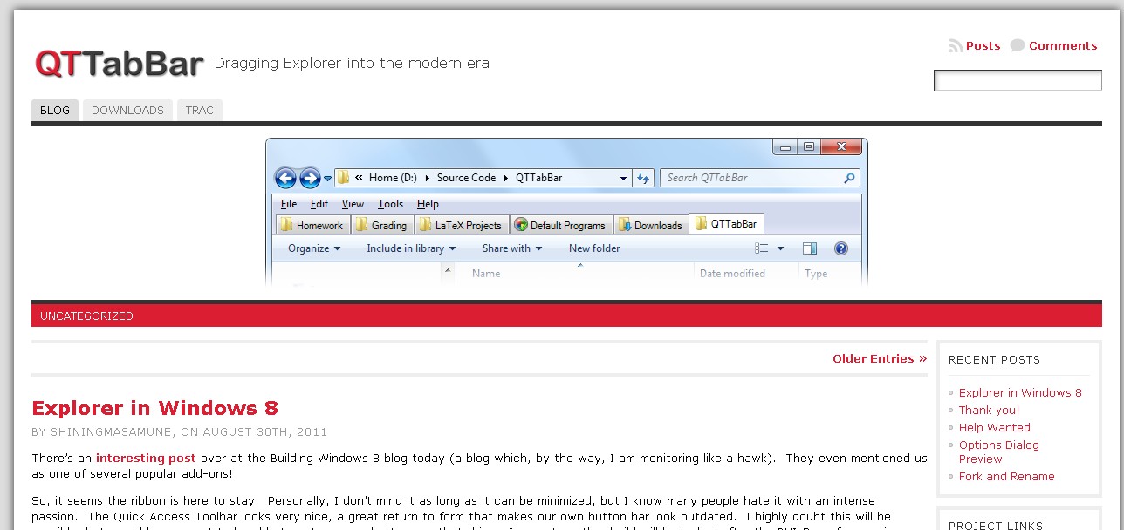Toggle the preview pane icon

(809, 248)
